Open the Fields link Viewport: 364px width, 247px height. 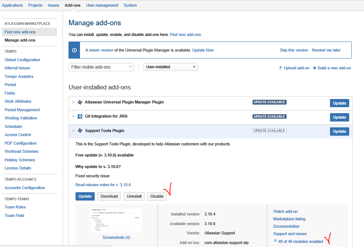coord(10,93)
